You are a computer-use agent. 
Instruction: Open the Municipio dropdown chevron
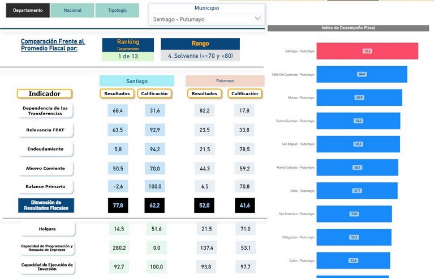257,19
